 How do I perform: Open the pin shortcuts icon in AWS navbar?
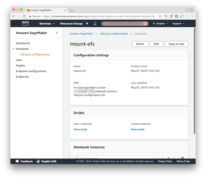(x=87, y=23)
